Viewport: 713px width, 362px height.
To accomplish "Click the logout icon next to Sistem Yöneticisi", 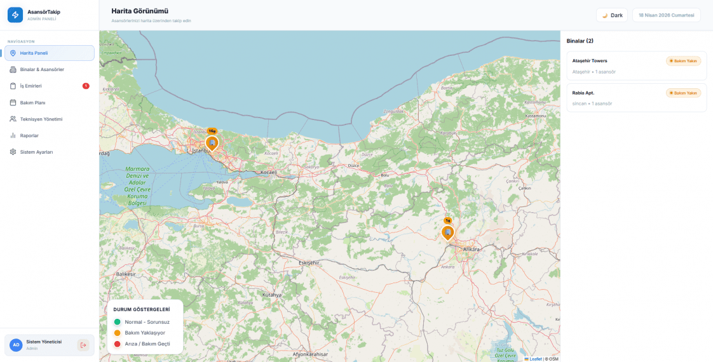I will click(83, 345).
